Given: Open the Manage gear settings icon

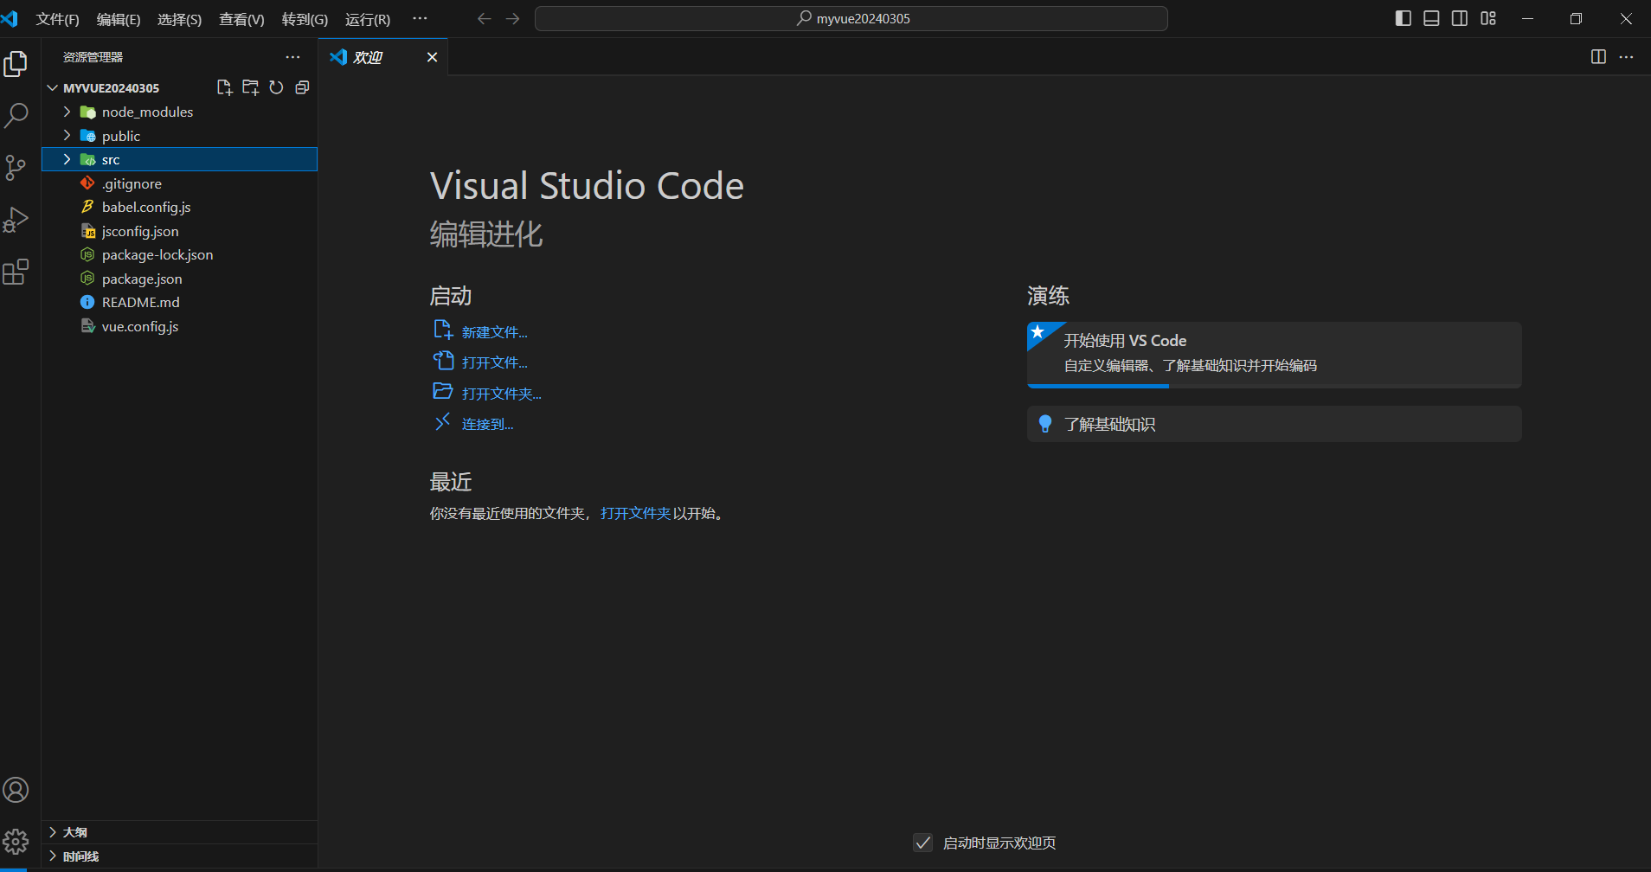Looking at the screenshot, I should (16, 841).
